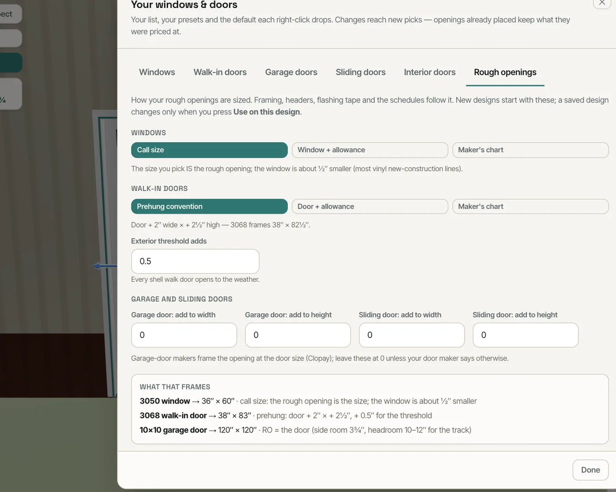Show the Interior doors tab
Image resolution: width=616 pixels, height=492 pixels.
click(429, 72)
